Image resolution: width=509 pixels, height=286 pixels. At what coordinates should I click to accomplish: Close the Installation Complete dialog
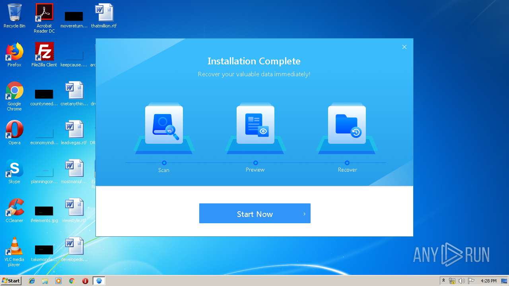404,47
